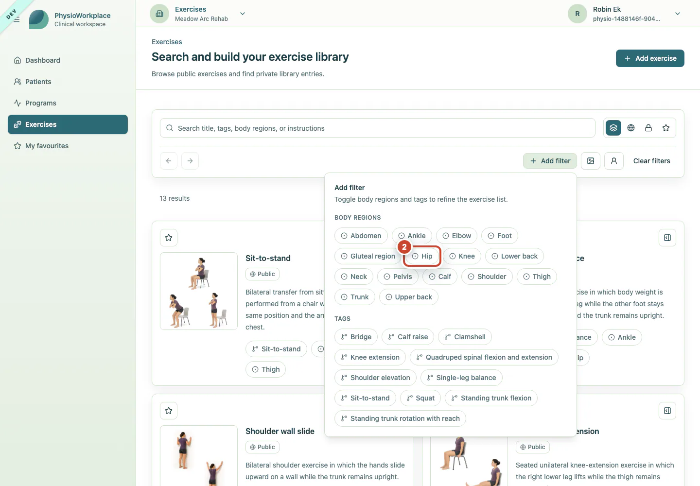Screen dimensions: 700x486
Task: Toggle the Lower back body region chip
Action: click(x=514, y=256)
